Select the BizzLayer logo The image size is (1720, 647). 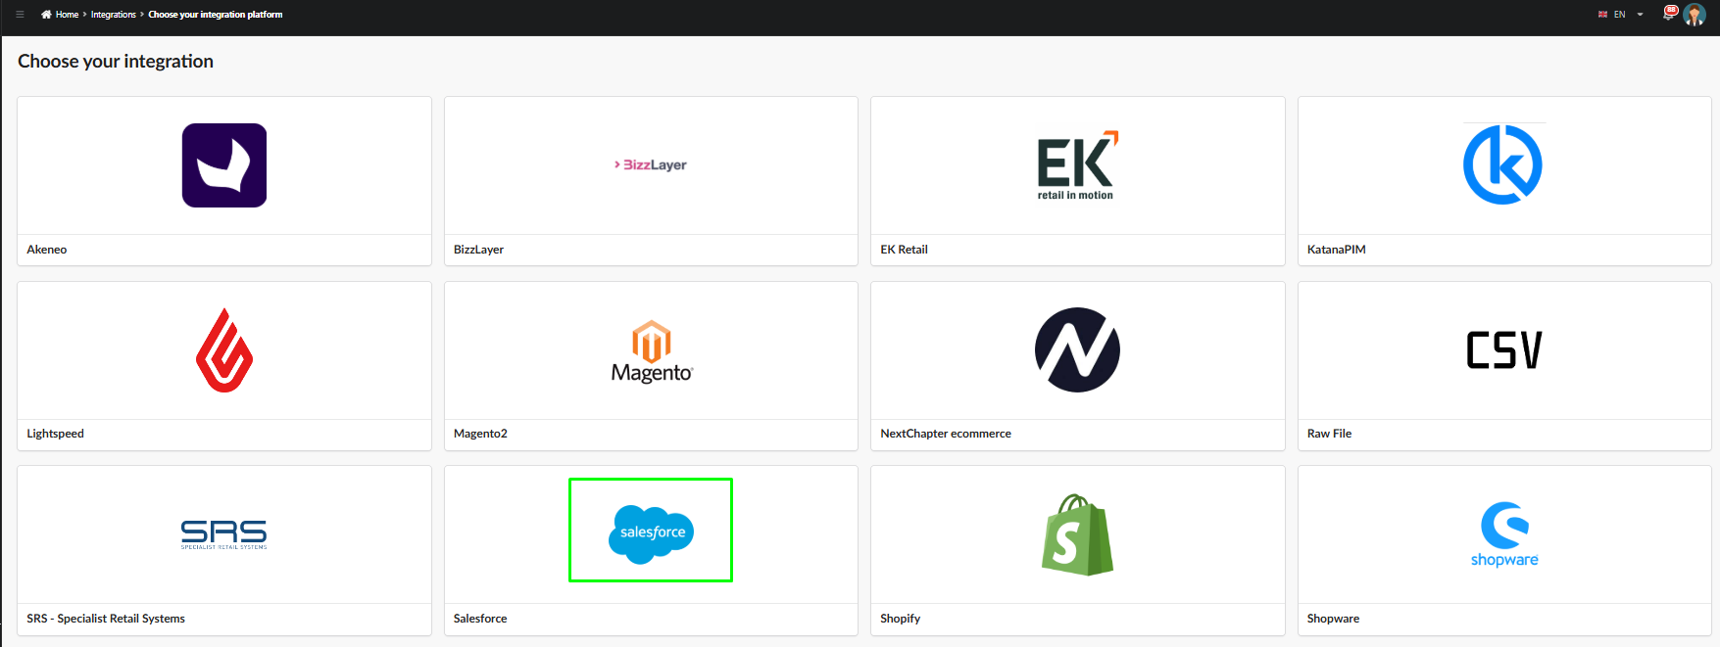651,164
